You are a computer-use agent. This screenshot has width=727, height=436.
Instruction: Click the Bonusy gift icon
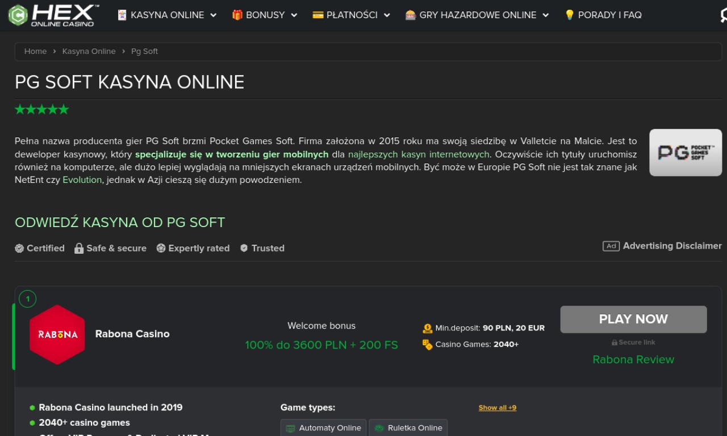click(x=237, y=15)
